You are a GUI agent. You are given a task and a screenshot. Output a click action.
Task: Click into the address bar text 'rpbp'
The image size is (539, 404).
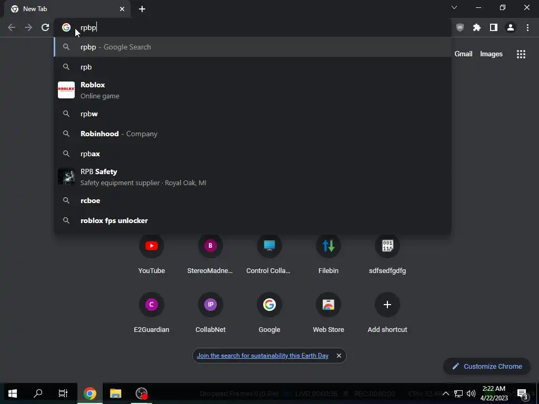click(88, 27)
